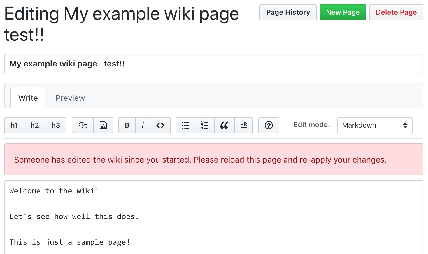Open the formatting help question icon
The width and height of the screenshot is (428, 254).
(269, 125)
